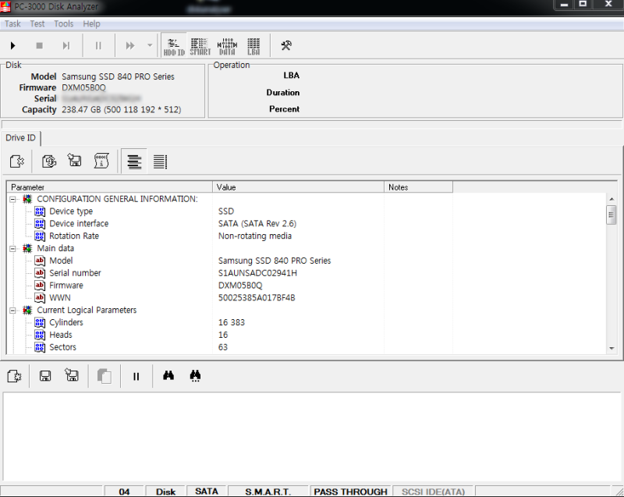
Task: Click the log copy icon
Action: click(x=105, y=376)
